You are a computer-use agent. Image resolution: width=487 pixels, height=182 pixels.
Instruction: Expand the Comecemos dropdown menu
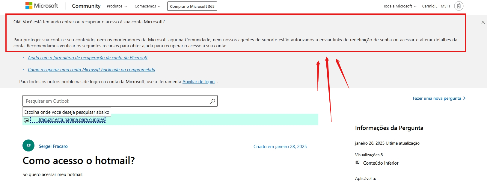tap(147, 6)
